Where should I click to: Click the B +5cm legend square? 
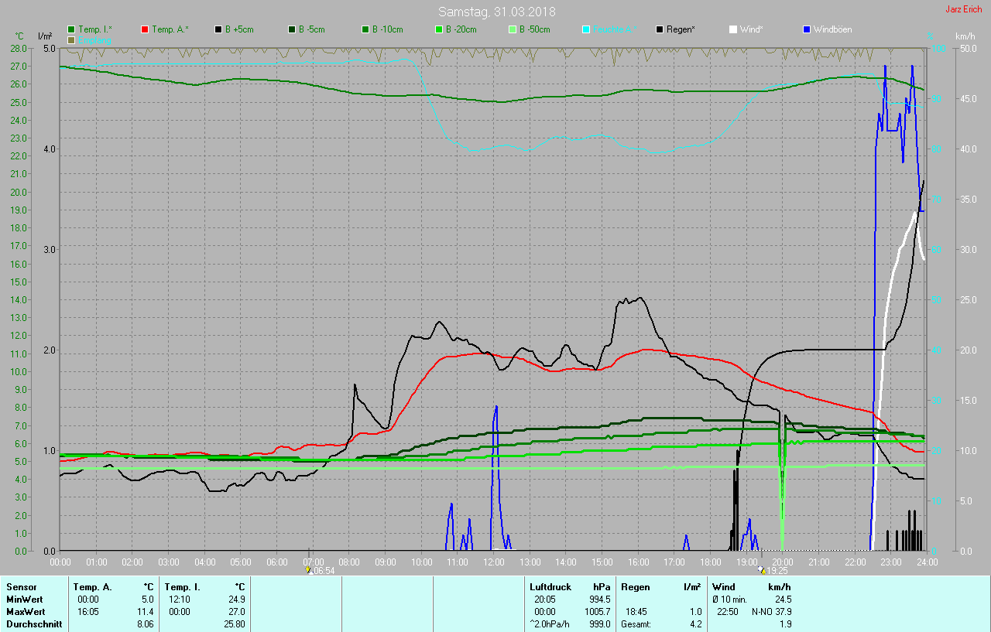[218, 29]
